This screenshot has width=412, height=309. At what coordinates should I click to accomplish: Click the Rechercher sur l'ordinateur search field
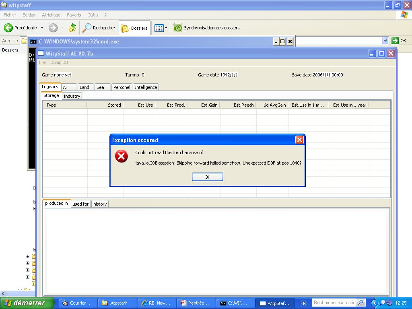coord(334,303)
